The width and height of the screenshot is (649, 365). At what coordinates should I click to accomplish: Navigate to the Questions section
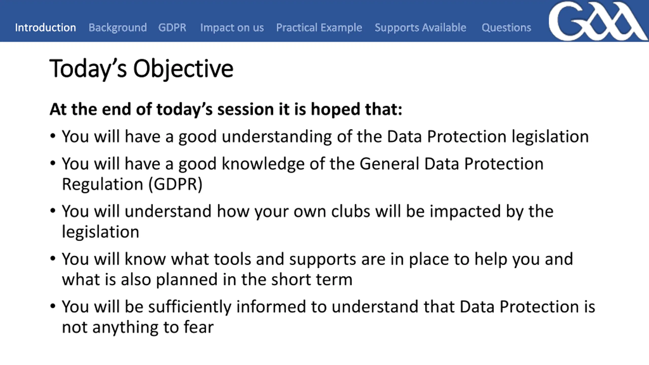(x=506, y=27)
